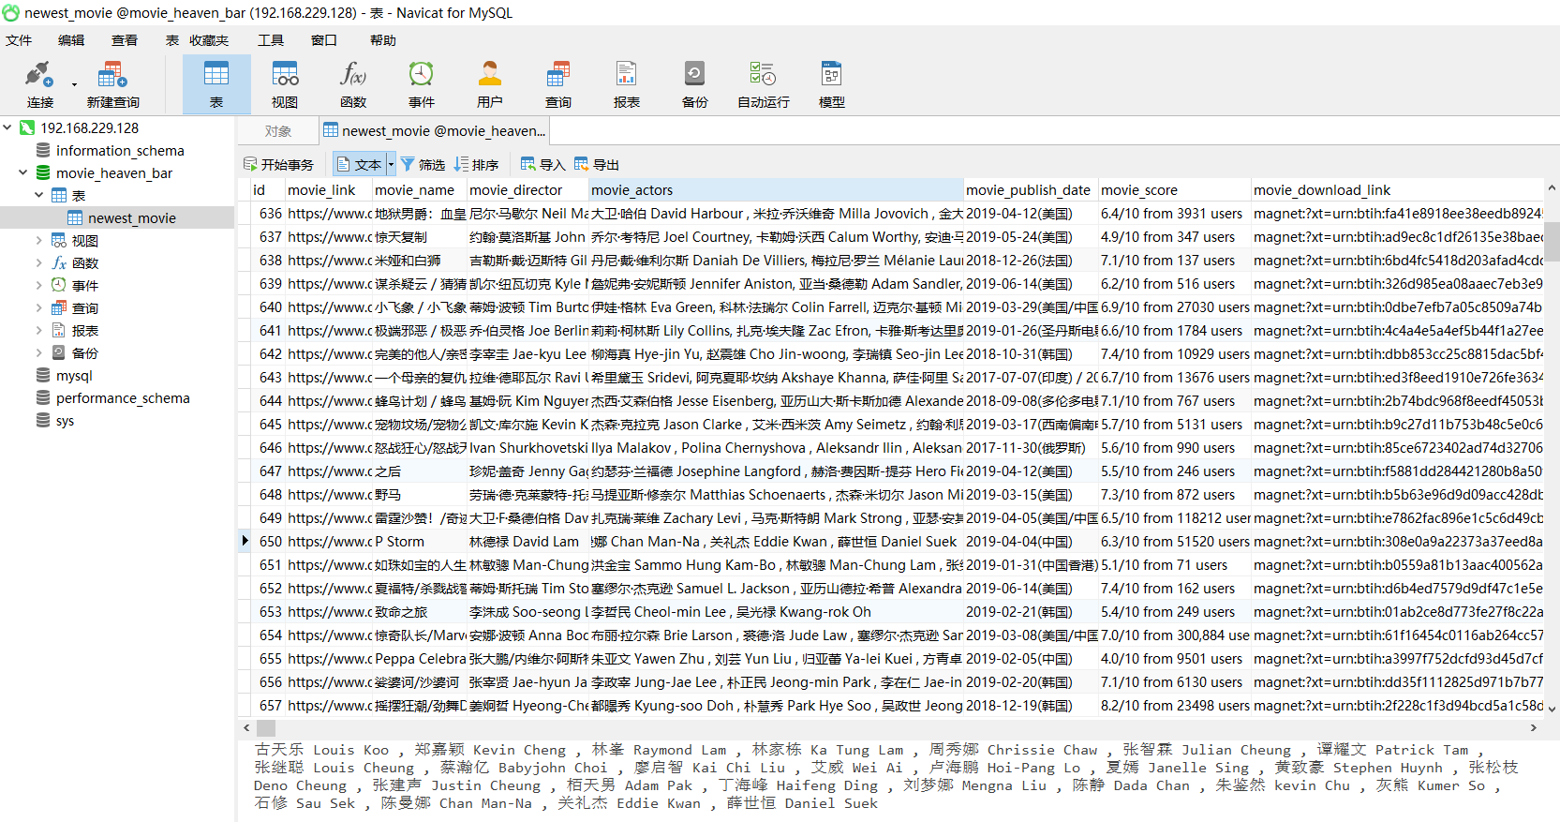Expand the 视图 (Views) tree node
1560x822 pixels.
(x=38, y=240)
